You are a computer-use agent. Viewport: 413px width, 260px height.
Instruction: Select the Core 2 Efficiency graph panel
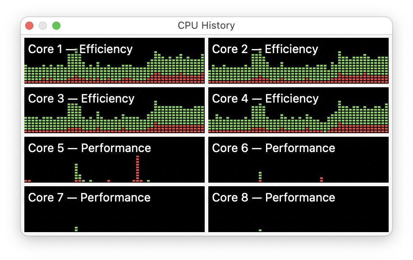298,63
